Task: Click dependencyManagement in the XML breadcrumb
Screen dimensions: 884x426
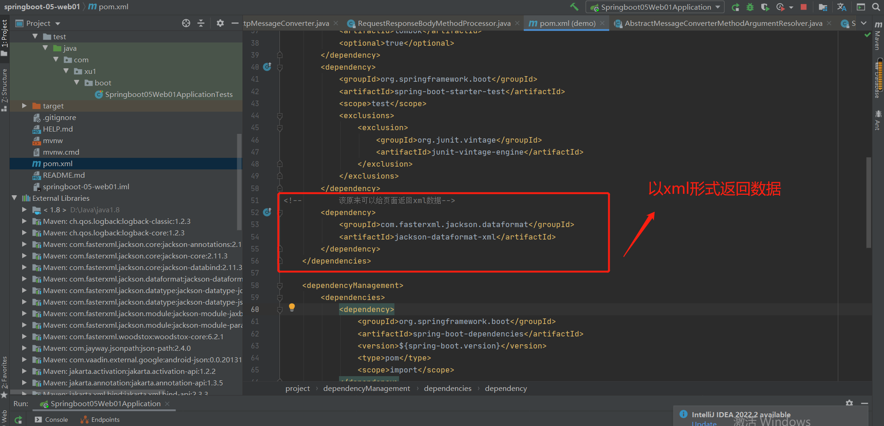Action: pos(367,389)
